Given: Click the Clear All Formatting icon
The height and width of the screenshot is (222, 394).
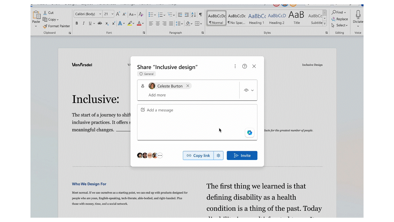Looking at the screenshot, I should pos(141,14).
